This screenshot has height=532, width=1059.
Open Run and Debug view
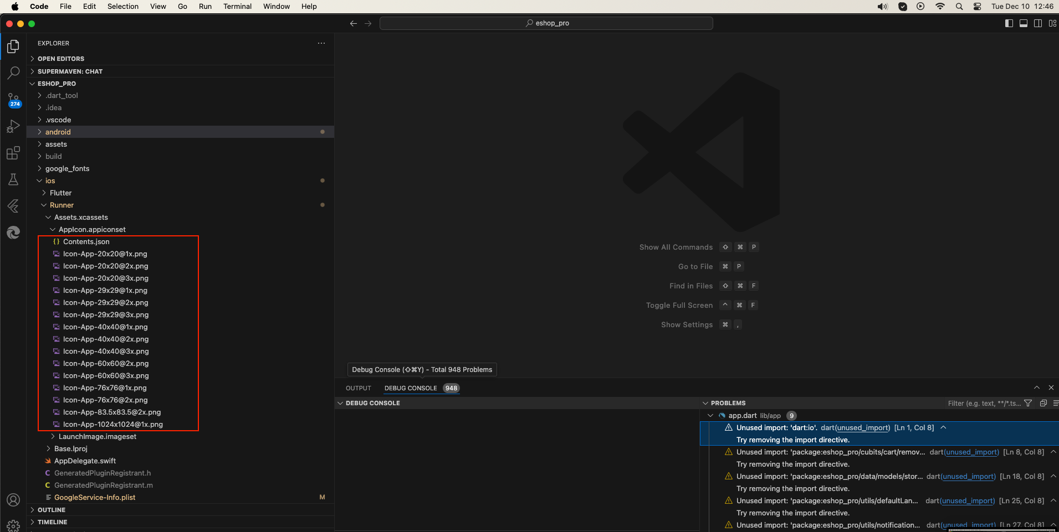(x=13, y=126)
